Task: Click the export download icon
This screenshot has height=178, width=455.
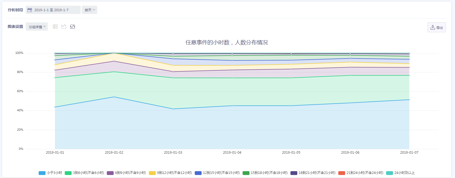Action: pyautogui.click(x=432, y=27)
